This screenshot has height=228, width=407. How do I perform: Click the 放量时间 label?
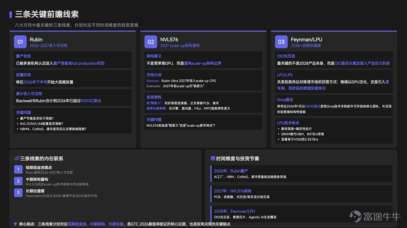(24, 75)
